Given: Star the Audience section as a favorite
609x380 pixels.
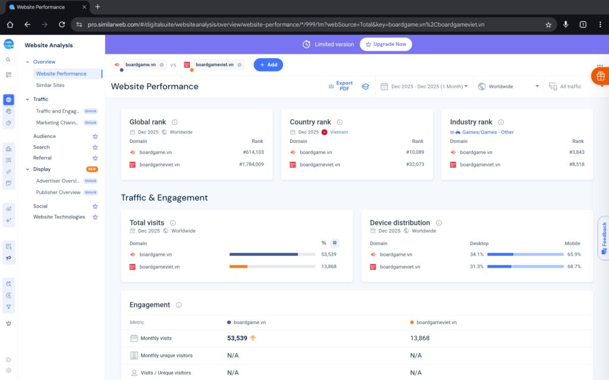Looking at the screenshot, I should pos(95,136).
